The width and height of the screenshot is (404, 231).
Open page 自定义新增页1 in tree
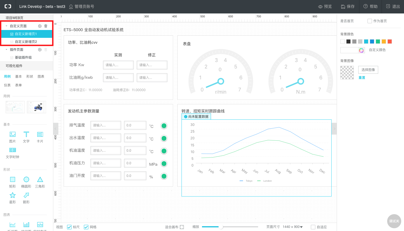pyautogui.click(x=27, y=34)
